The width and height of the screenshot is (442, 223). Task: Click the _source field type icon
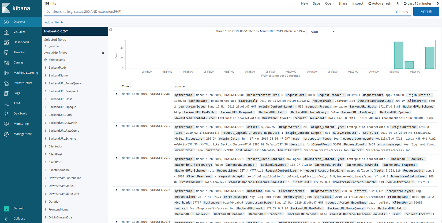coord(46,46)
